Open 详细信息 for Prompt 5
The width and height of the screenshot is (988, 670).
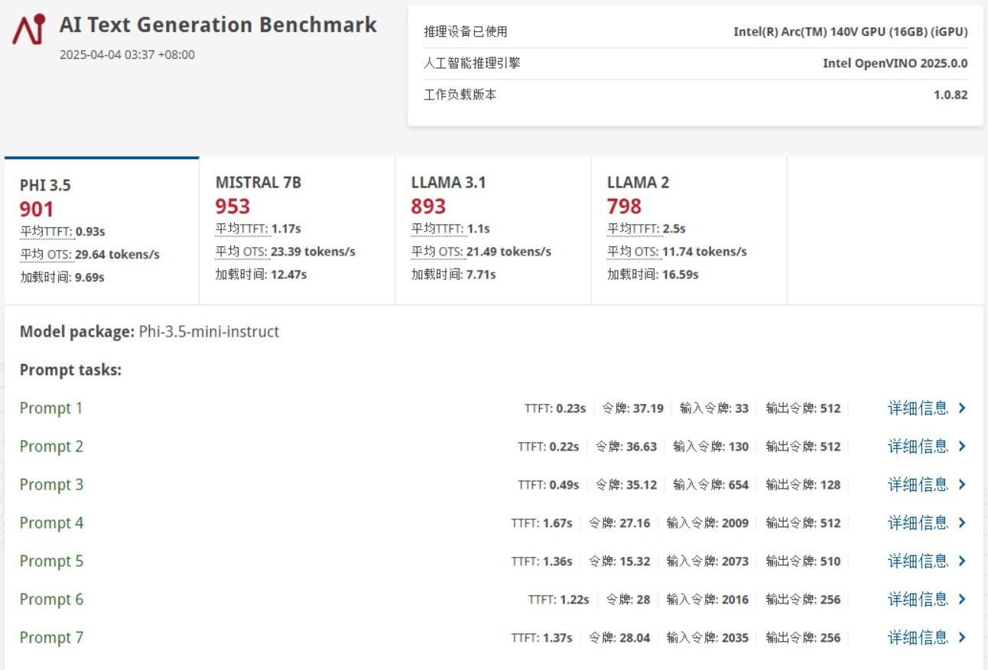tap(918, 561)
